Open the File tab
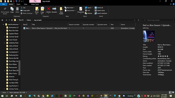This screenshot has width=175, height=98. pyautogui.click(x=4, y=4)
